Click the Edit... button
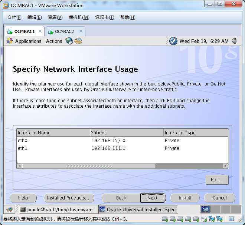245x225 pixels. [217, 180]
